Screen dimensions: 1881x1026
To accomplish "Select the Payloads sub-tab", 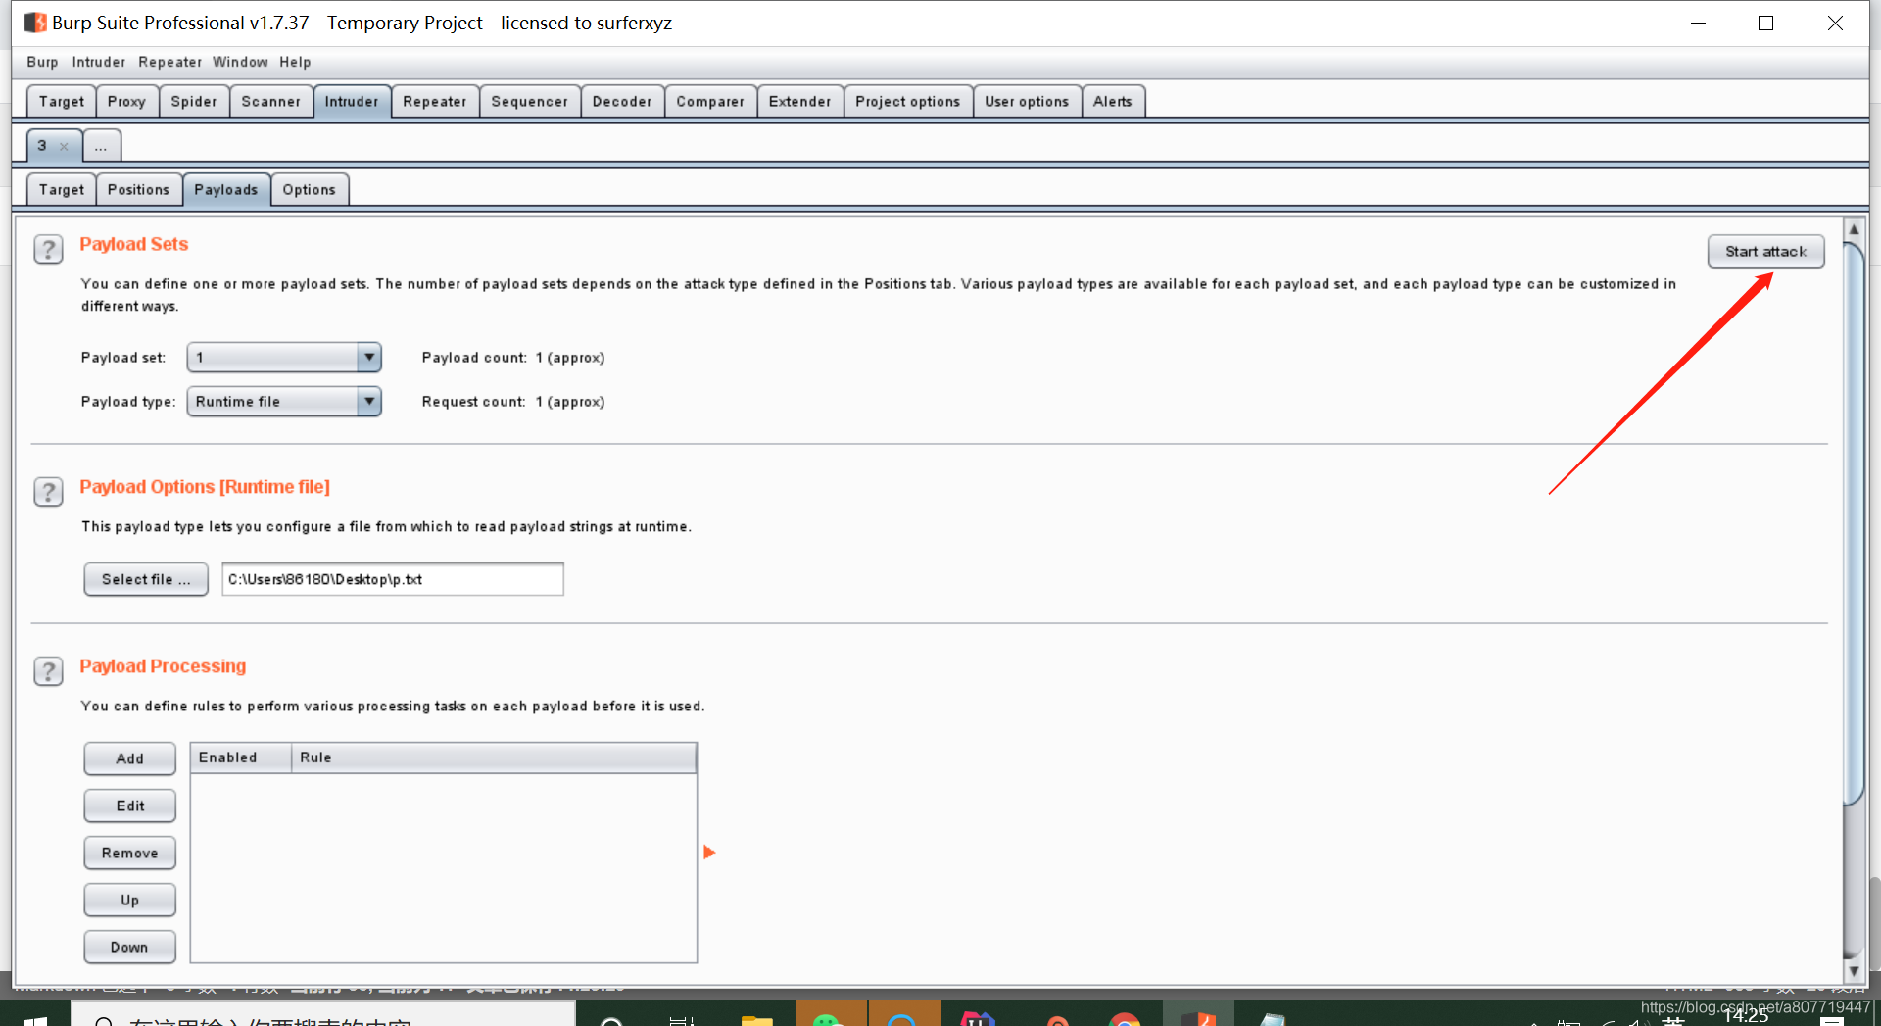I will (x=226, y=189).
